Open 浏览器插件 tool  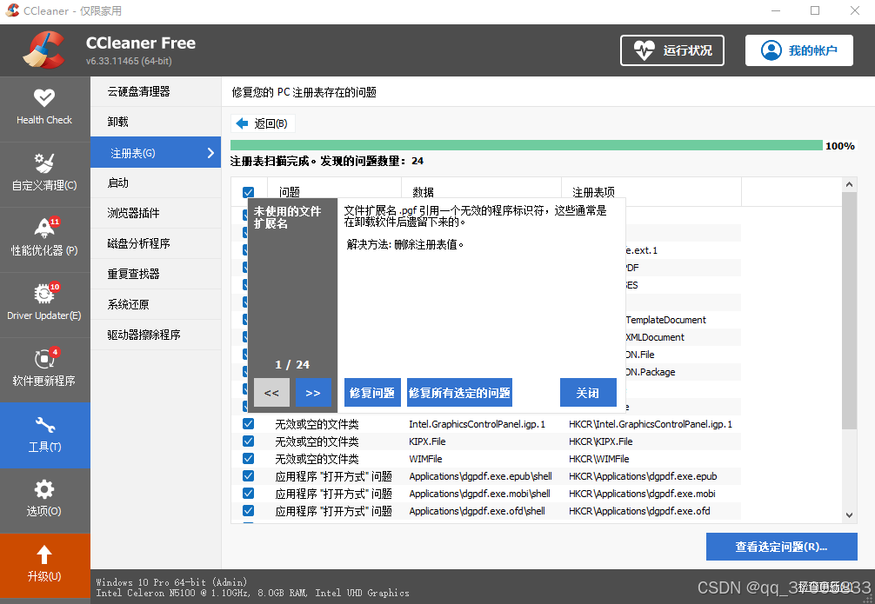pyautogui.click(x=156, y=213)
